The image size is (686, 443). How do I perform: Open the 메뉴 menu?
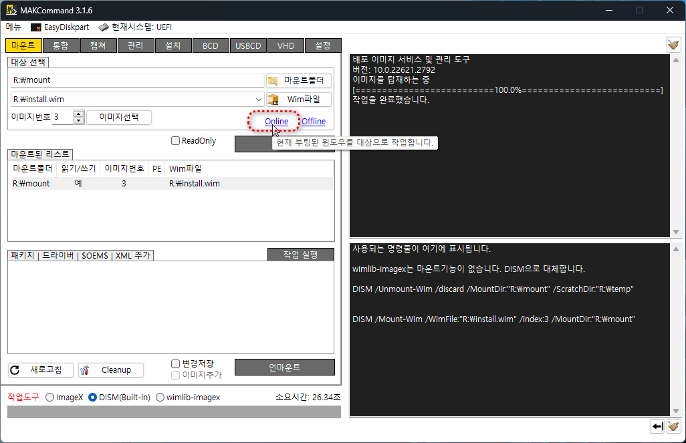coord(13,27)
